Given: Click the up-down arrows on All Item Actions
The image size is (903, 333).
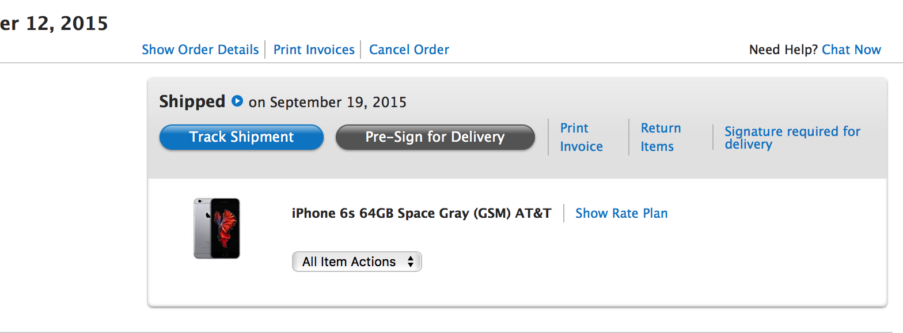Looking at the screenshot, I should pos(410,262).
